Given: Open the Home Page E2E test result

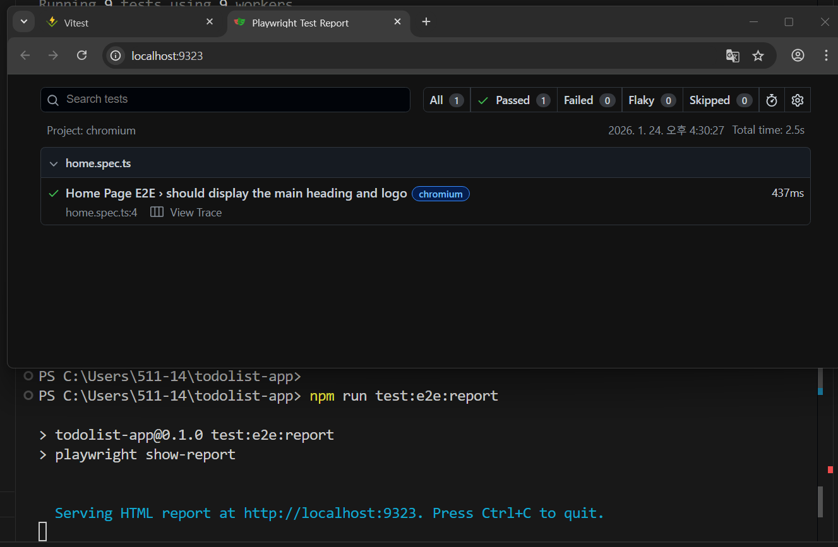Looking at the screenshot, I should click(x=236, y=194).
